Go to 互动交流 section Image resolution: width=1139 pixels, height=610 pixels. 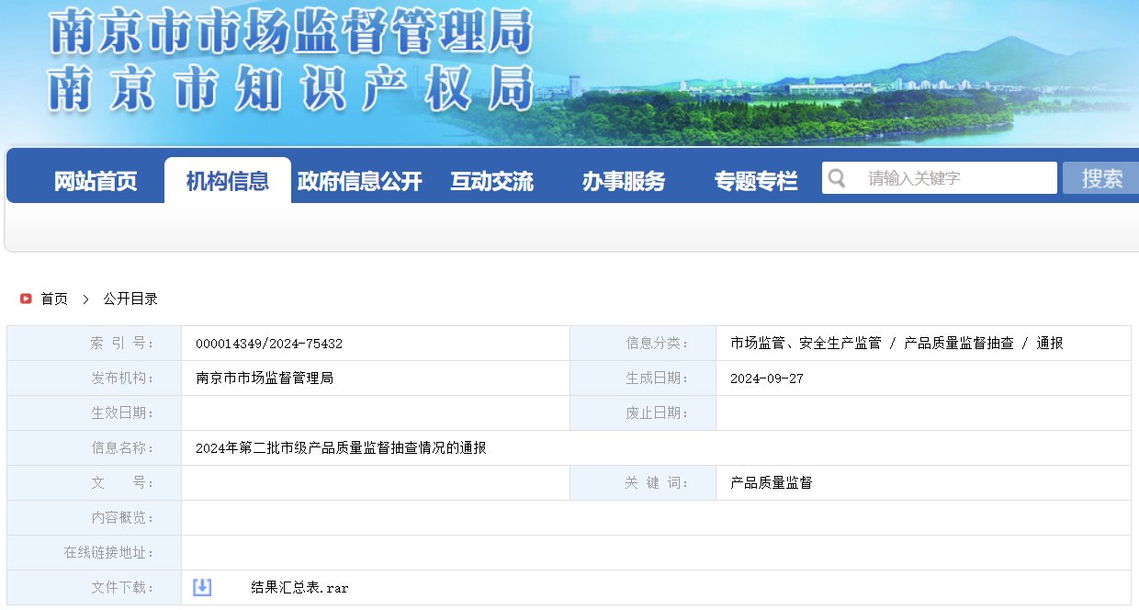pos(491,181)
